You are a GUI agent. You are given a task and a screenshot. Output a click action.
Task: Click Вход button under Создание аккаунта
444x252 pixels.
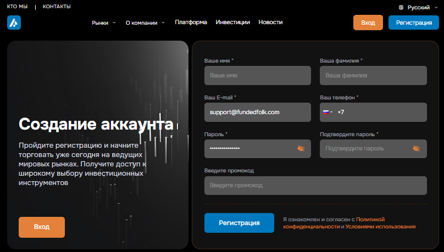click(x=42, y=227)
